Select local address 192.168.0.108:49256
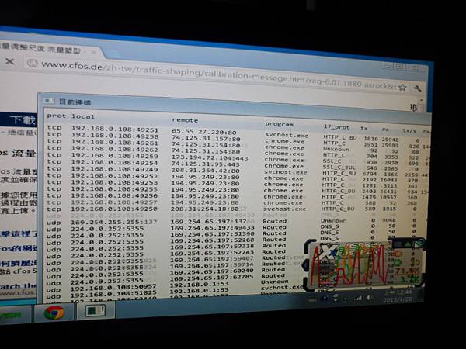The height and width of the screenshot is (349, 466). point(114,195)
